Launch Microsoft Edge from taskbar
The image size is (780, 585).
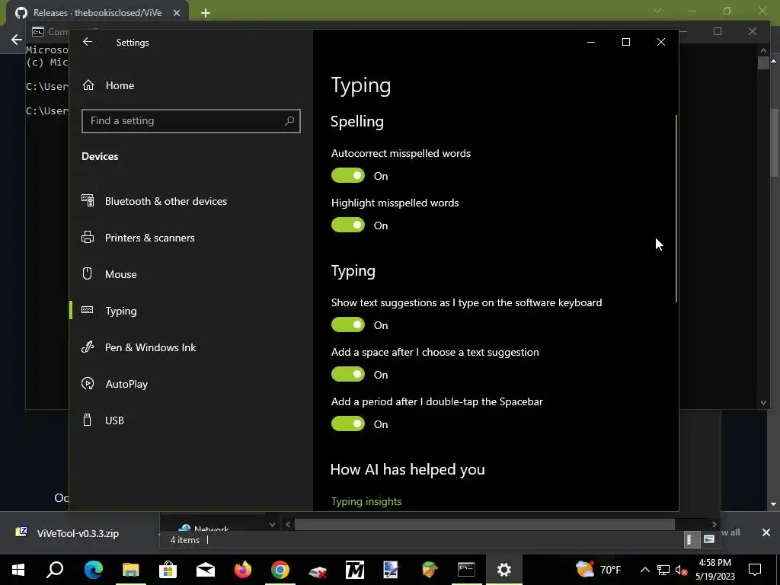coord(93,570)
